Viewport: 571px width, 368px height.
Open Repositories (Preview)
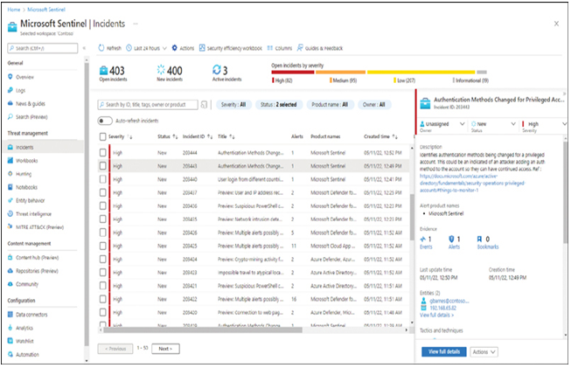pos(37,271)
